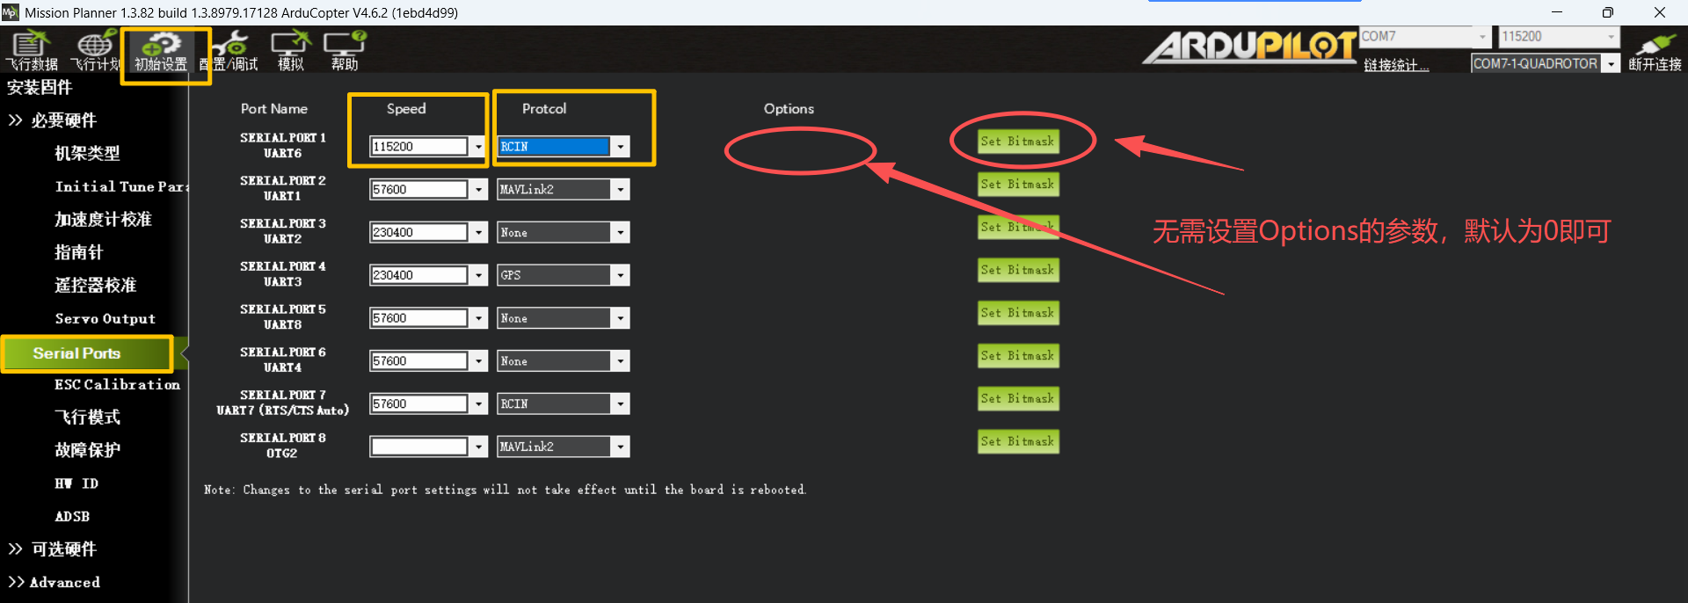1688x603 pixels.
Task: Select the 初始设置 initial setup icon
Action: coord(161,50)
